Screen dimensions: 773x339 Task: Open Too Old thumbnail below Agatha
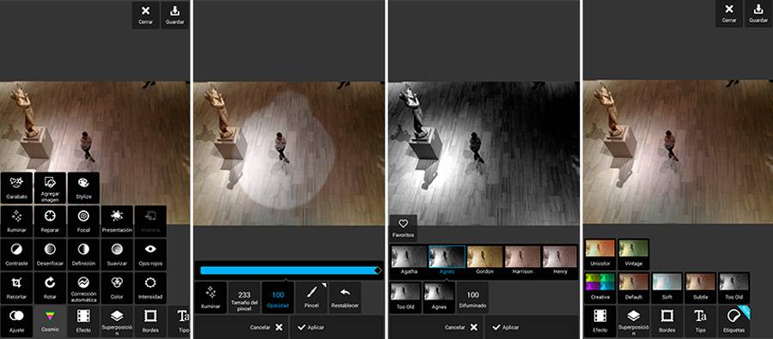(x=405, y=298)
